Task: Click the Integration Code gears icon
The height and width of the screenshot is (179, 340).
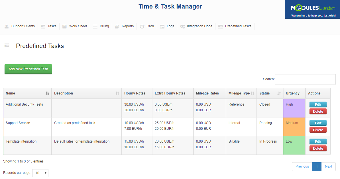Action: click(x=182, y=26)
